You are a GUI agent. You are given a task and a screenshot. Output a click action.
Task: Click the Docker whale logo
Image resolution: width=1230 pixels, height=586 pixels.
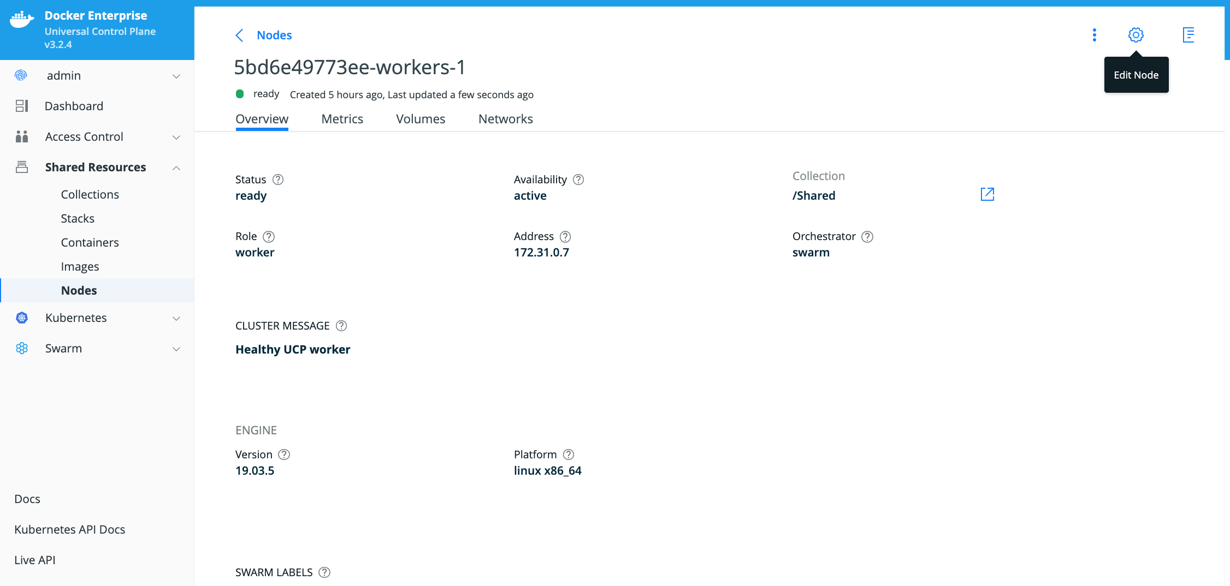22,20
